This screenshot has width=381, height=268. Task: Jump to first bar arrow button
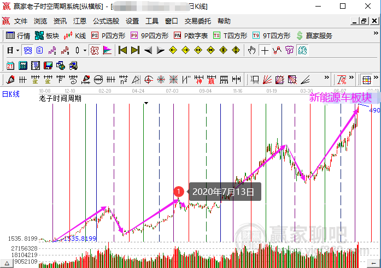point(122,50)
